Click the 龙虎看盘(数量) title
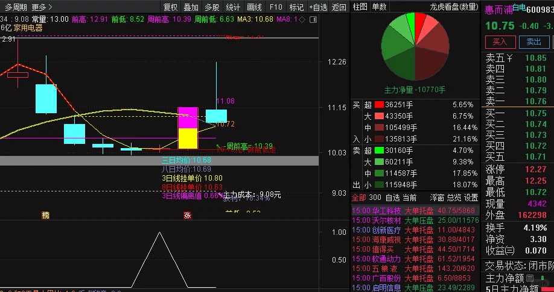 pyautogui.click(x=454, y=7)
